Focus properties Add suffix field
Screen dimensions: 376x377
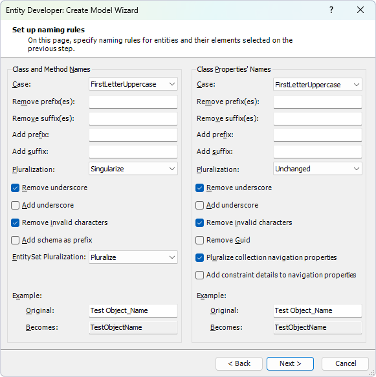pos(318,152)
